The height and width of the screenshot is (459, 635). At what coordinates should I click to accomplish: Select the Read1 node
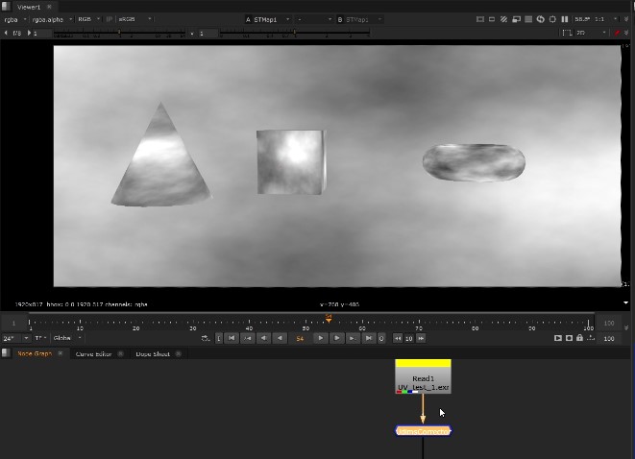(423, 378)
